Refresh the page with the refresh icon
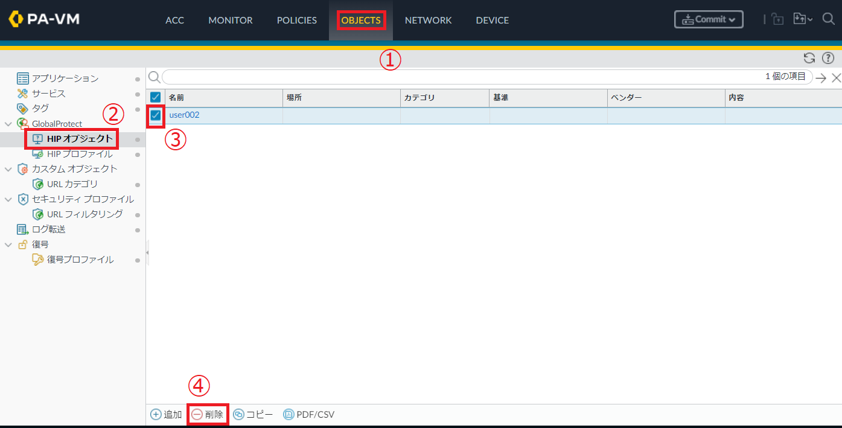The width and height of the screenshot is (842, 428). (x=809, y=58)
